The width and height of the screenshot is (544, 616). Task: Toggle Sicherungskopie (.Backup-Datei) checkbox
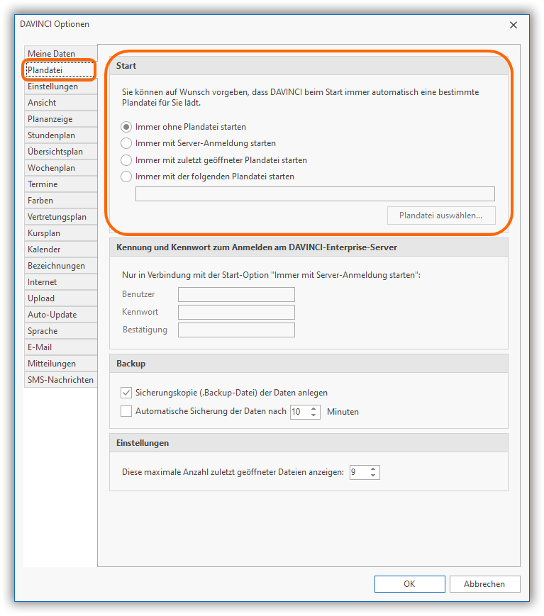[x=126, y=392]
